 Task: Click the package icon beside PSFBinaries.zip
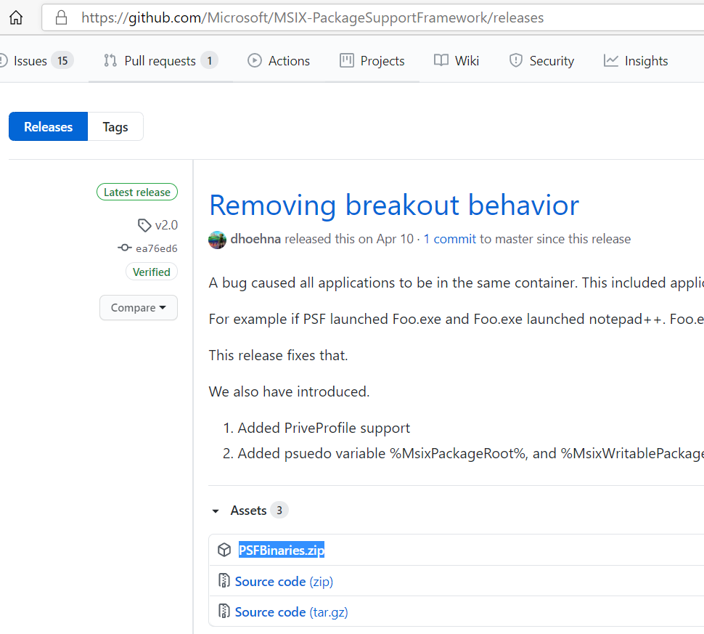pos(224,550)
